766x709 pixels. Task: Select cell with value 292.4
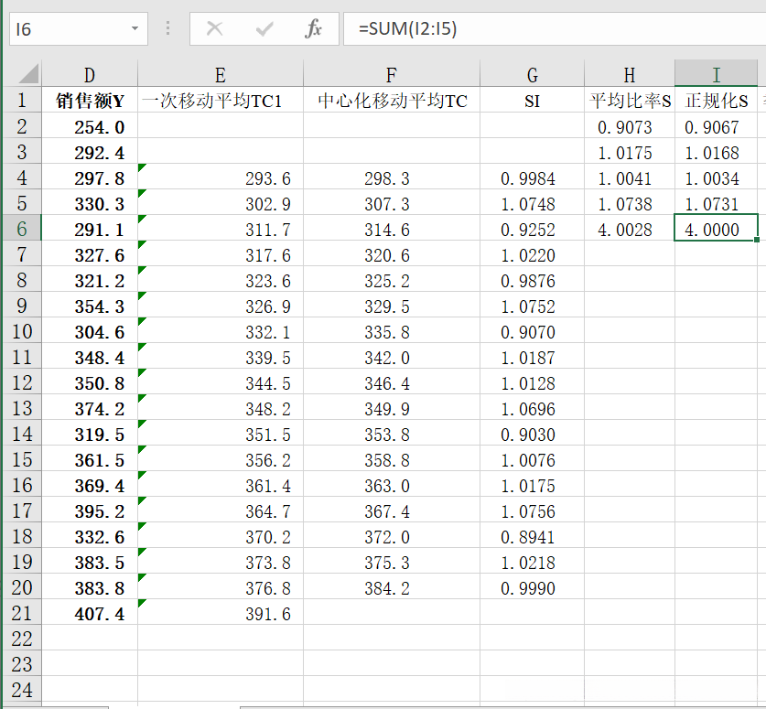90,153
